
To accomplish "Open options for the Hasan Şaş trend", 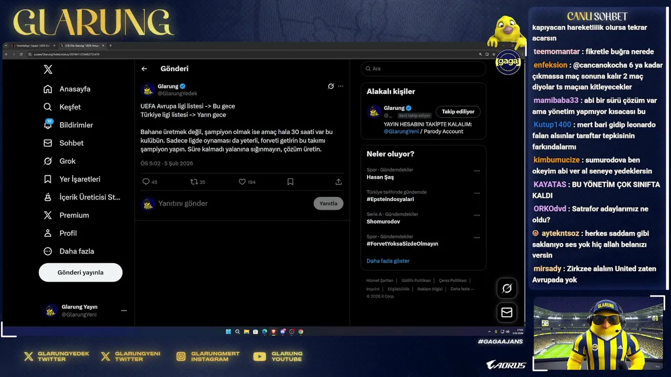I will click(477, 171).
